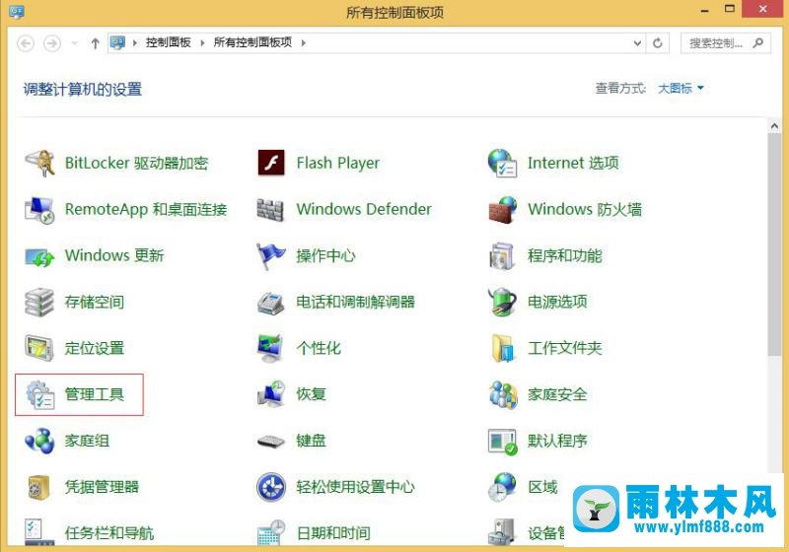789x552 pixels.
Task: Open the 恢复 icon
Action: 271,394
